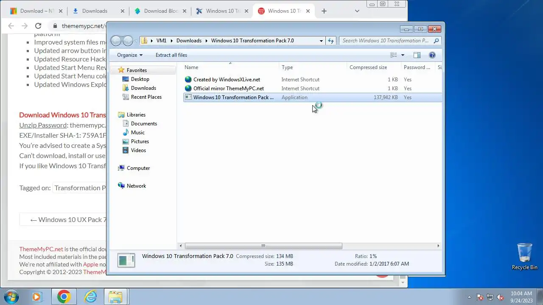Click globe icon of Created by WindowsXLive.net
Image resolution: width=543 pixels, height=305 pixels.
pos(188,80)
